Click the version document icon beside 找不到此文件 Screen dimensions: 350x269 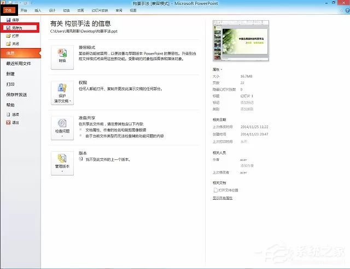81,159
